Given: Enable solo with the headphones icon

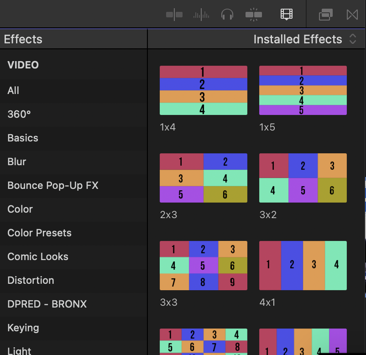Looking at the screenshot, I should 227,15.
